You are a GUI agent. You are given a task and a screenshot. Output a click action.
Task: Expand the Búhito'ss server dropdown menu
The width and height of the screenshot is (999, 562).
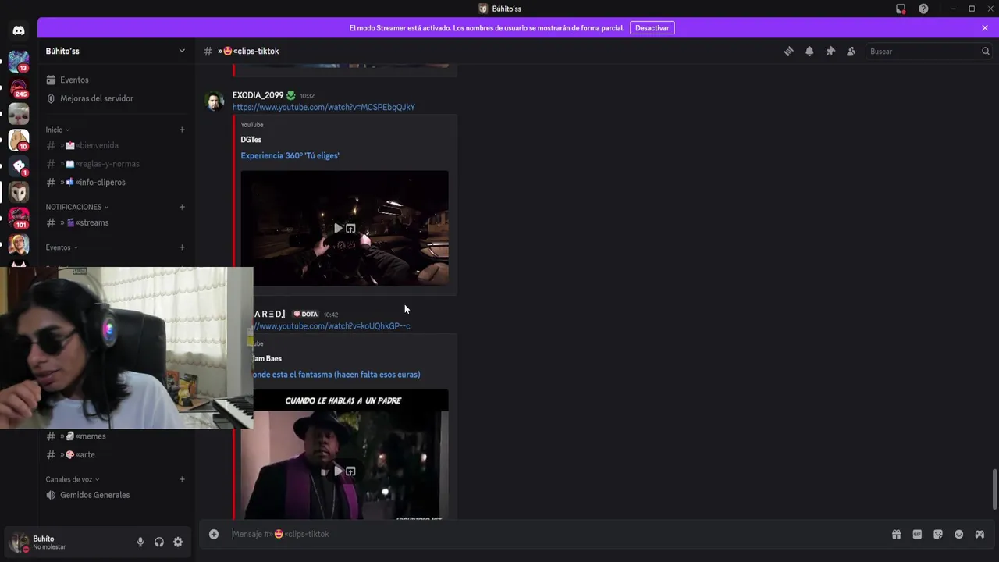tap(116, 52)
